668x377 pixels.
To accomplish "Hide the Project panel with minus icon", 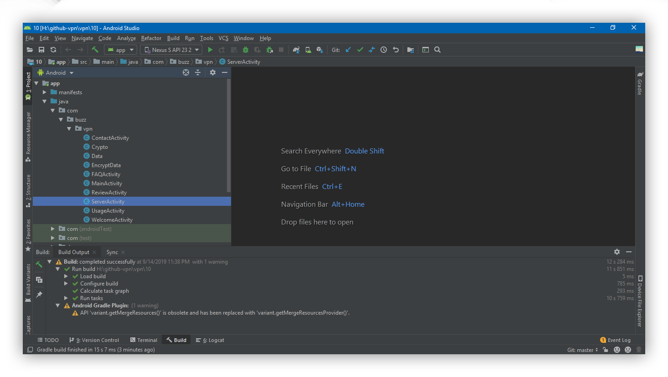I will [225, 72].
